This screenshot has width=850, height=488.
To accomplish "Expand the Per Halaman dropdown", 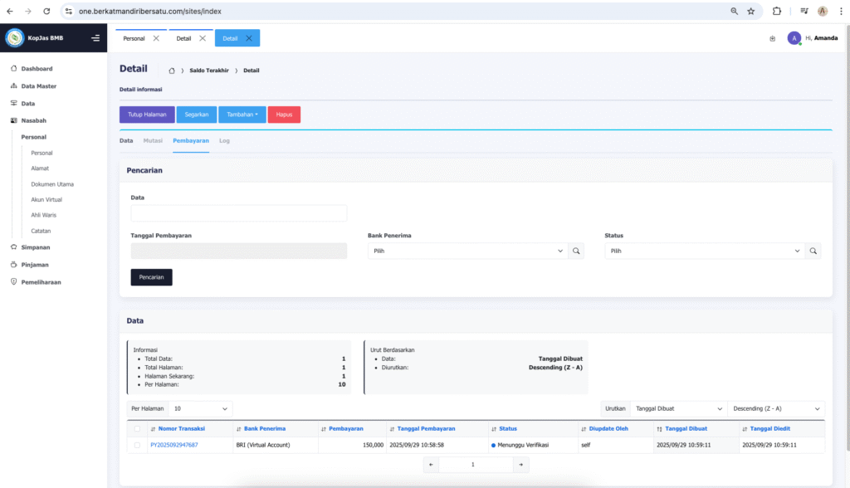I will click(x=200, y=409).
